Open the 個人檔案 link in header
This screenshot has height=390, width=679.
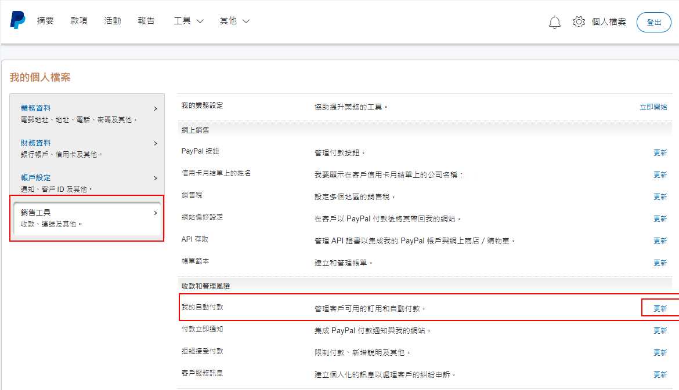click(x=609, y=21)
